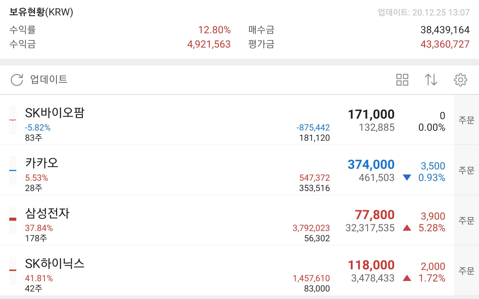This screenshot has height=299, width=479.
Task: Click the 보유현황(KRW) holdings header
Action: [41, 12]
